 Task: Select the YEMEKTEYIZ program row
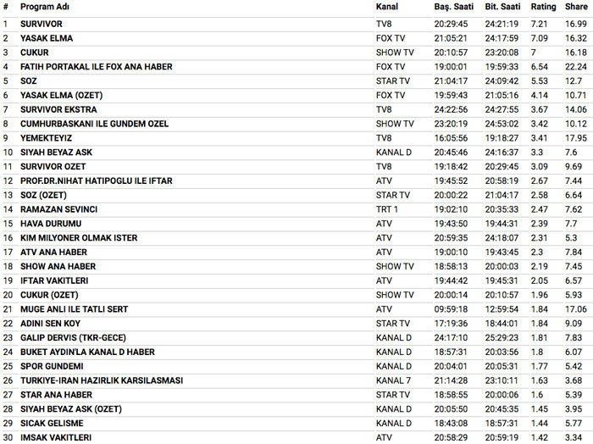tap(46, 138)
